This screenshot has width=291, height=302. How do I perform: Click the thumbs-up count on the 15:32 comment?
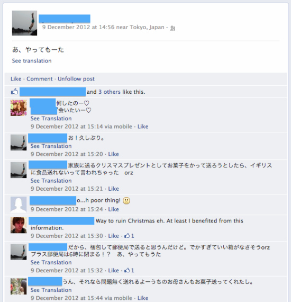[129, 270]
